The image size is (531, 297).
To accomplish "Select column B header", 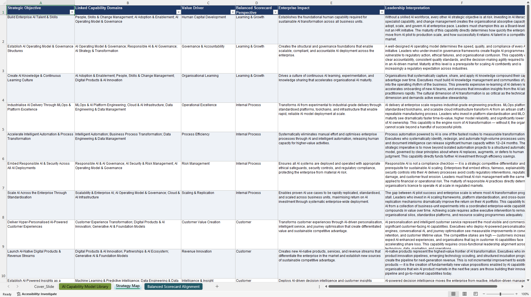I will pos(128,3).
